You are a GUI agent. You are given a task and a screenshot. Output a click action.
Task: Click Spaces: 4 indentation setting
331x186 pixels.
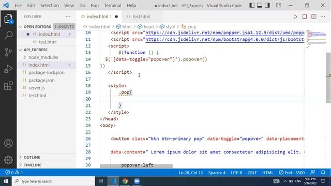tap(217, 173)
